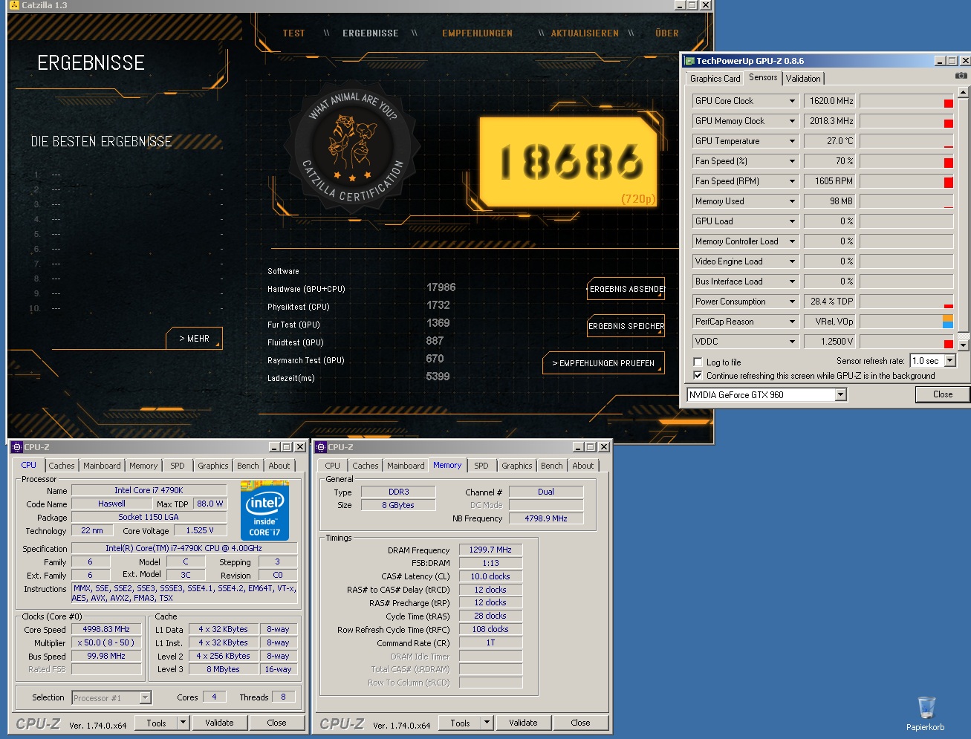The width and height of the screenshot is (971, 739).
Task: Click the Intel Core i7 4790K name field
Action: tap(149, 490)
